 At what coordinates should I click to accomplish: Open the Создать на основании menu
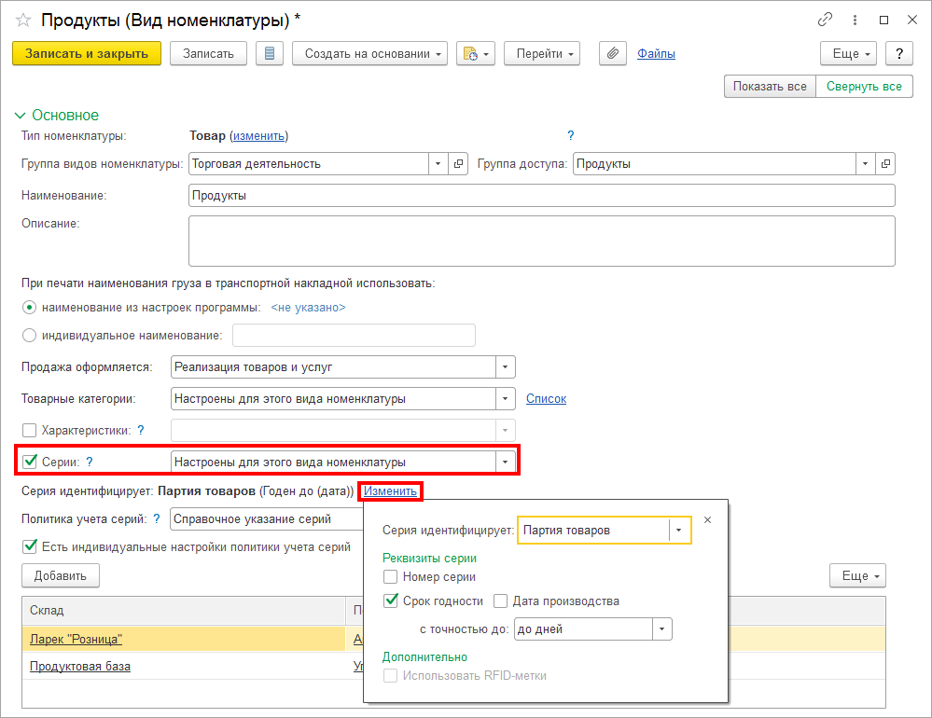(369, 53)
